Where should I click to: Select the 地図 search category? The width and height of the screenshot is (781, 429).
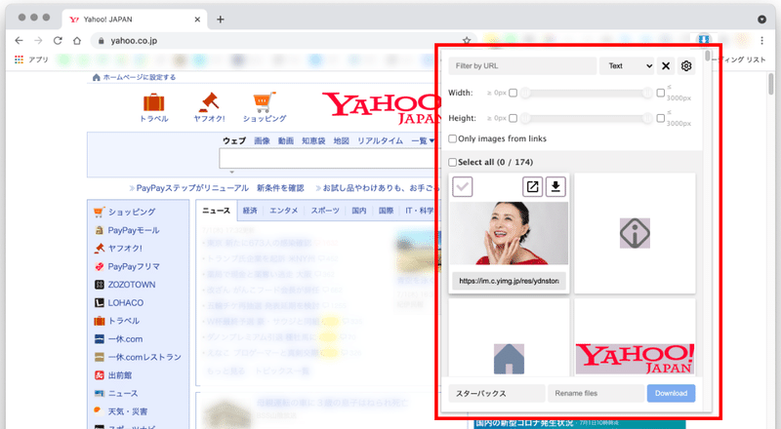pos(341,140)
